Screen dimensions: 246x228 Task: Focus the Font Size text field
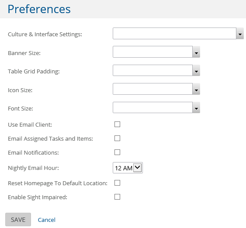coord(152,107)
